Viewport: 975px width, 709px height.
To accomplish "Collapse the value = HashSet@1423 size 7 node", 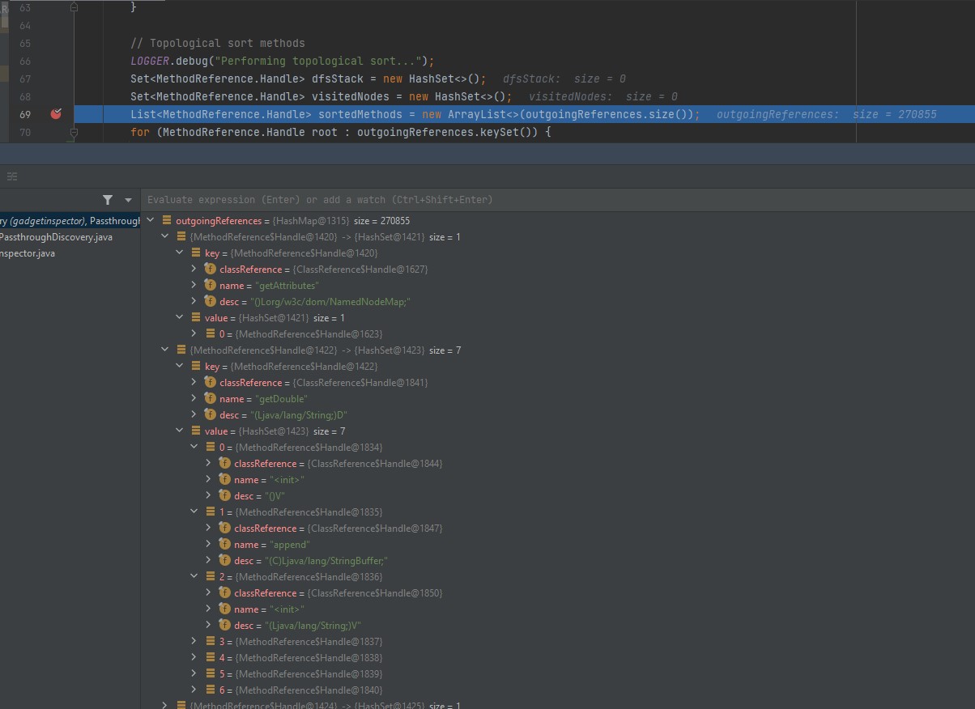I will tap(180, 431).
